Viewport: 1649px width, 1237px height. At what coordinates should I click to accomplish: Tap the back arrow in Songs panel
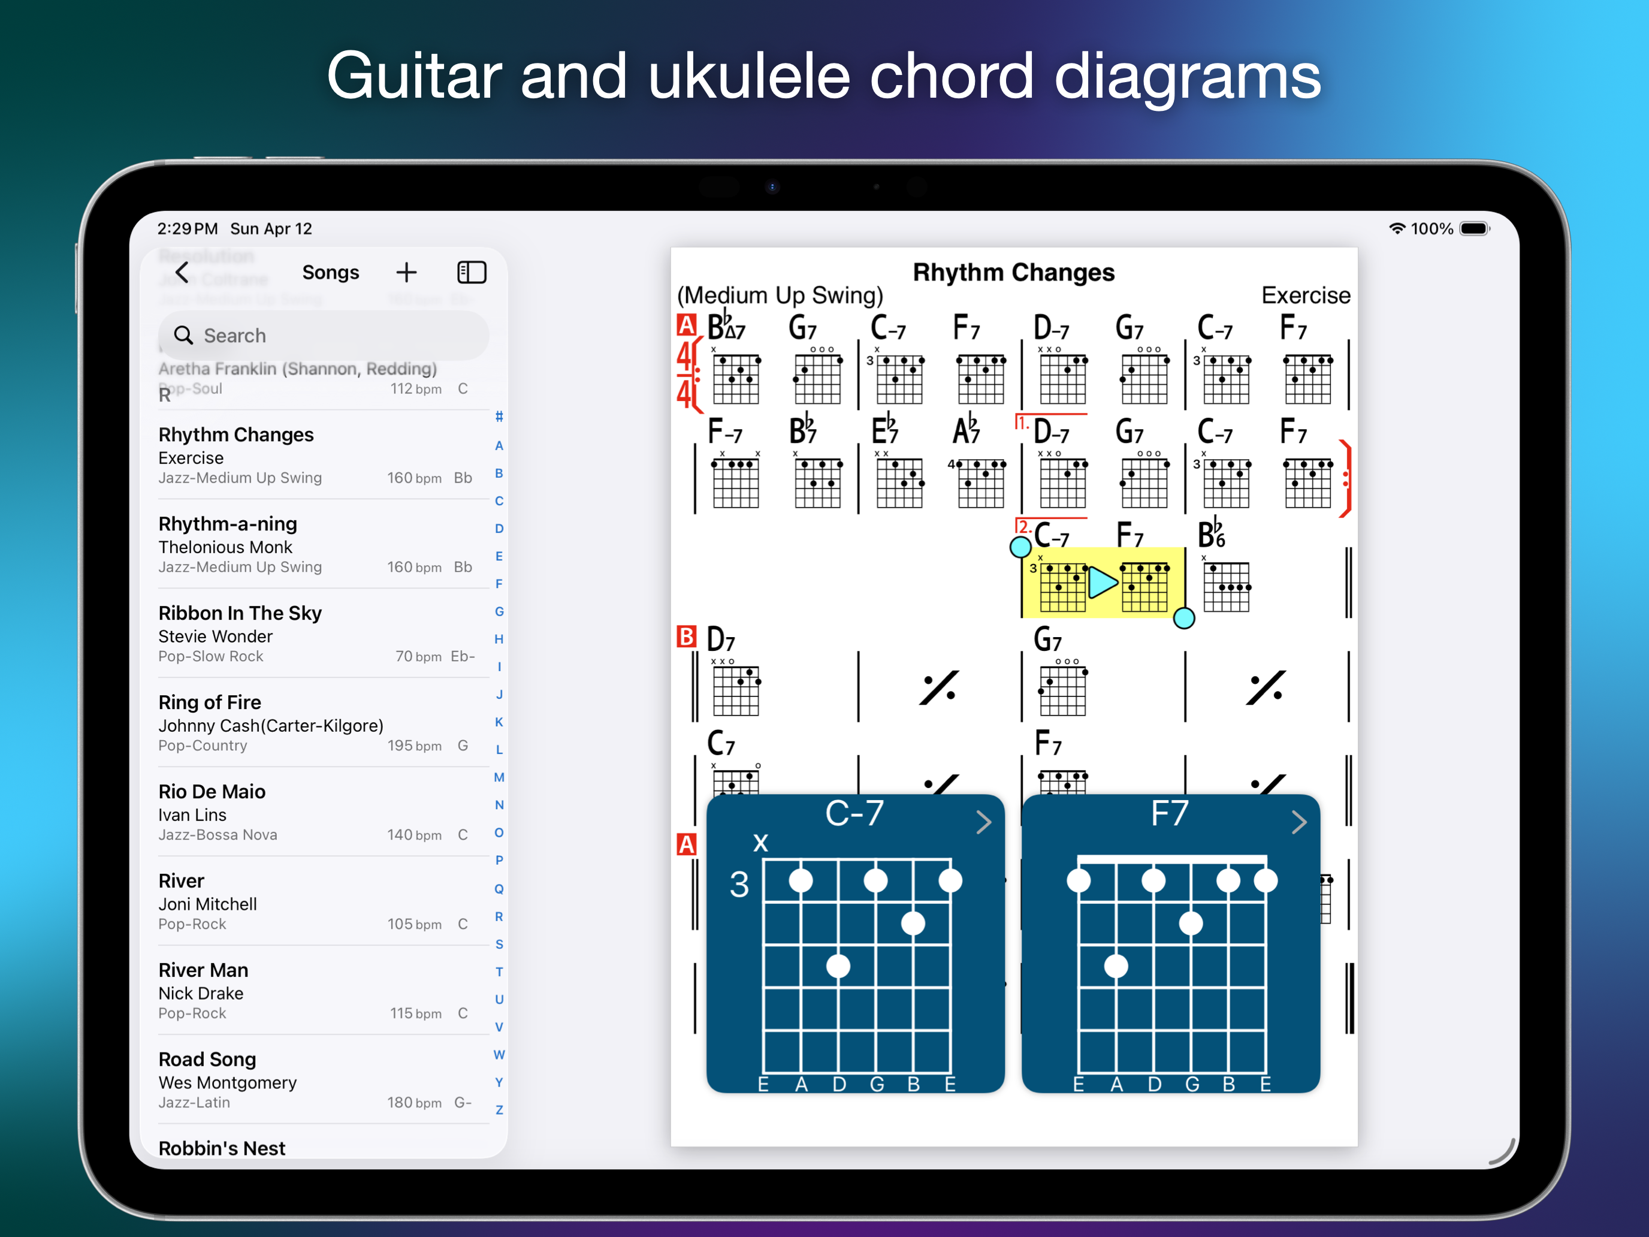183,273
